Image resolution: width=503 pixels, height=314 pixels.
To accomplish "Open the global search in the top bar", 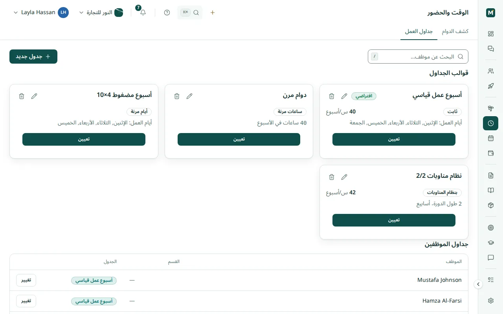I will [190, 13].
